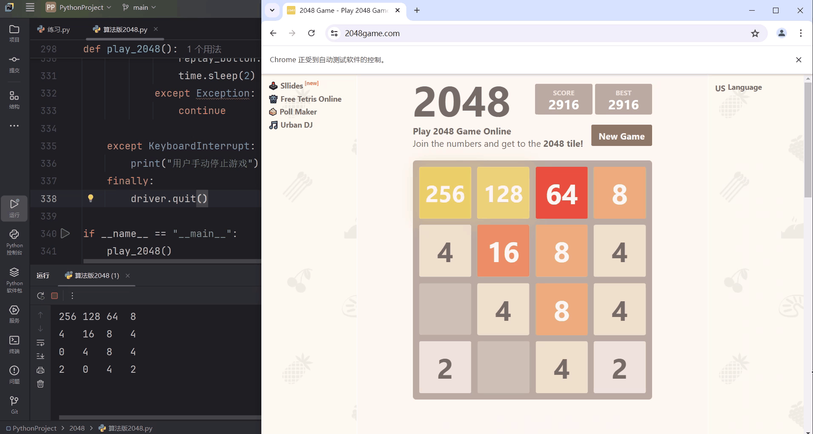The height and width of the screenshot is (434, 813).
Task: Click the browser page vertical scrollbar
Action: (807, 140)
